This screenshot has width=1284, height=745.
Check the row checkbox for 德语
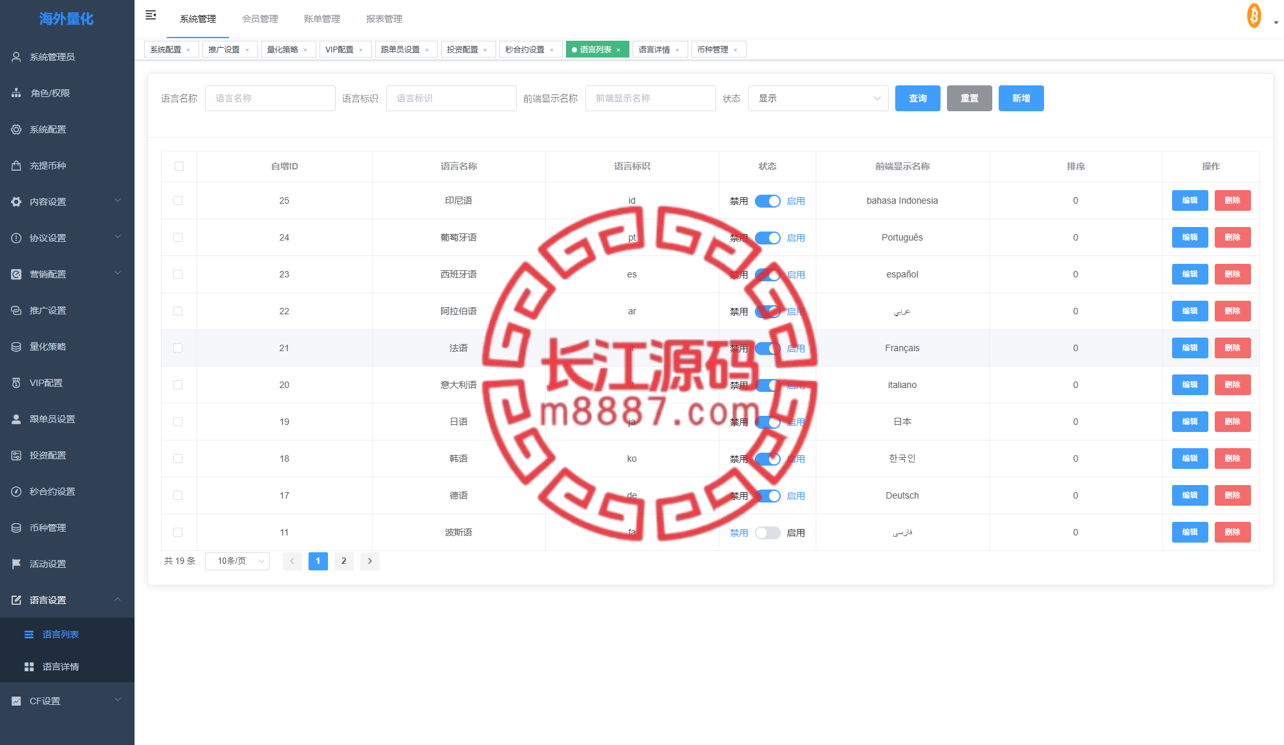point(178,495)
